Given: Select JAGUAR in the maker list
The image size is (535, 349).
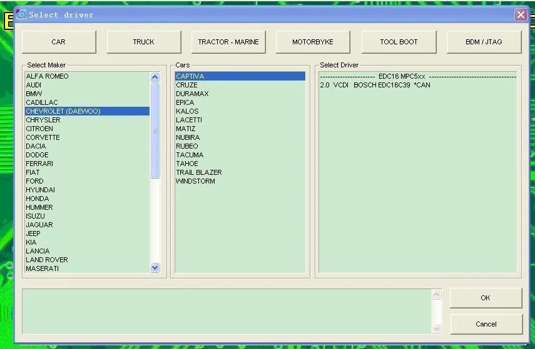Looking at the screenshot, I should point(87,225).
